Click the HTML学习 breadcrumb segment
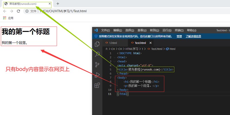Image resolution: width=230 pixels, height=115 pixels. [x=132, y=49]
